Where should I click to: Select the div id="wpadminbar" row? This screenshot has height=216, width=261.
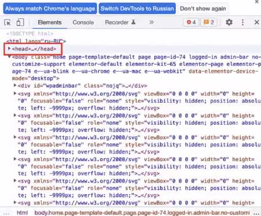82,85
